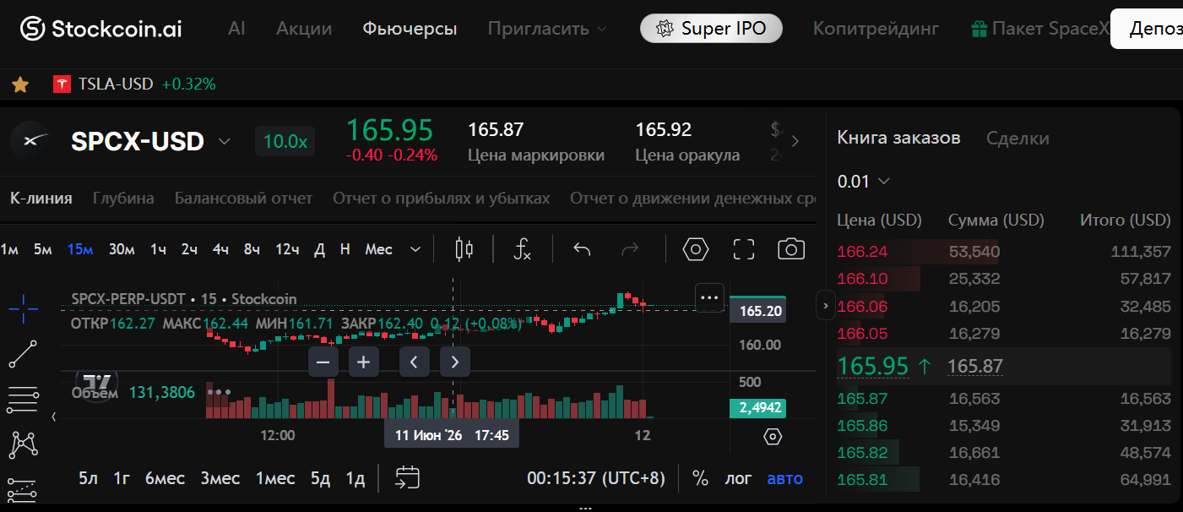The height and width of the screenshot is (512, 1183).
Task: Open the Глубина chart tab
Action: pyautogui.click(x=123, y=199)
